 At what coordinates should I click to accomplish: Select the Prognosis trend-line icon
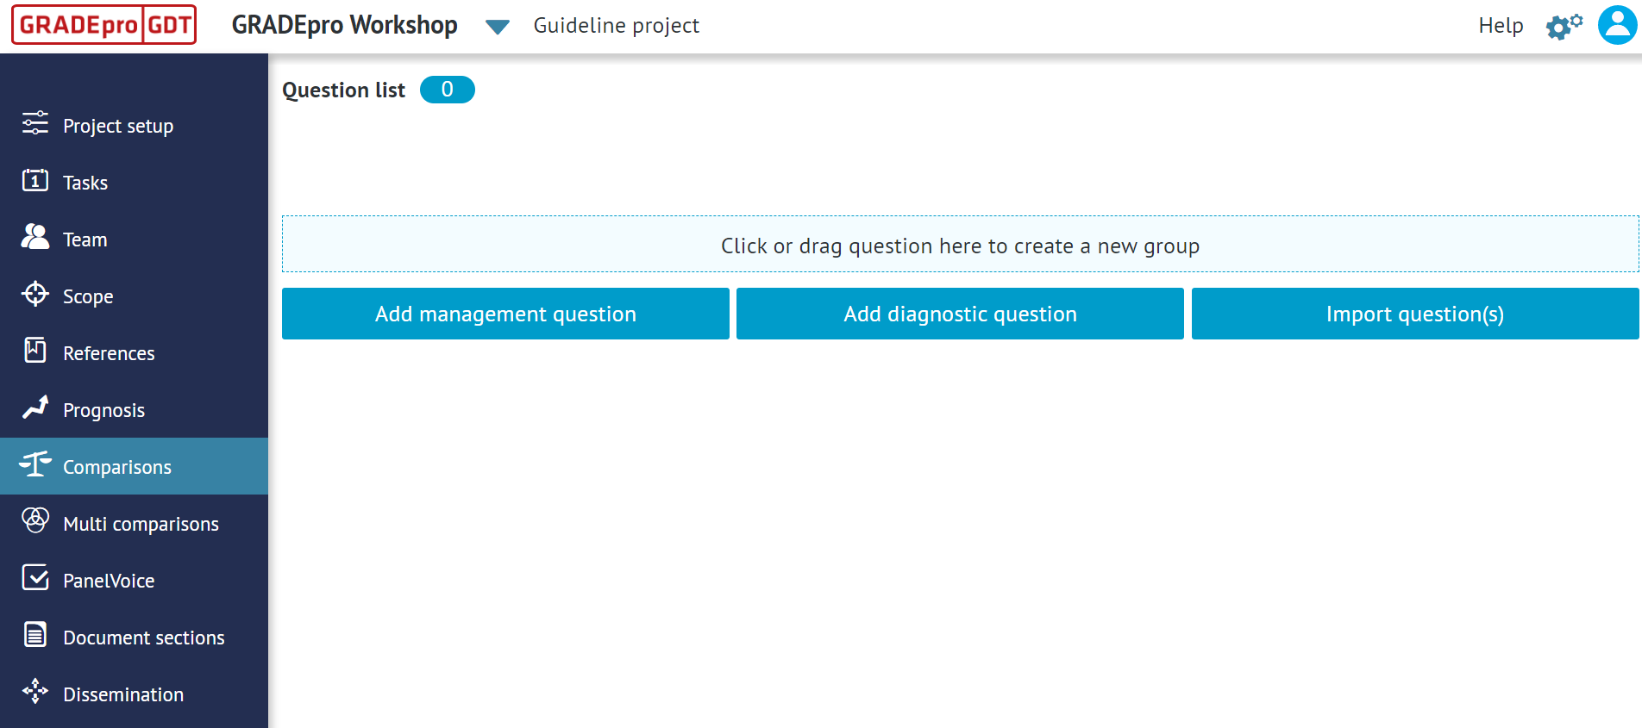point(34,409)
